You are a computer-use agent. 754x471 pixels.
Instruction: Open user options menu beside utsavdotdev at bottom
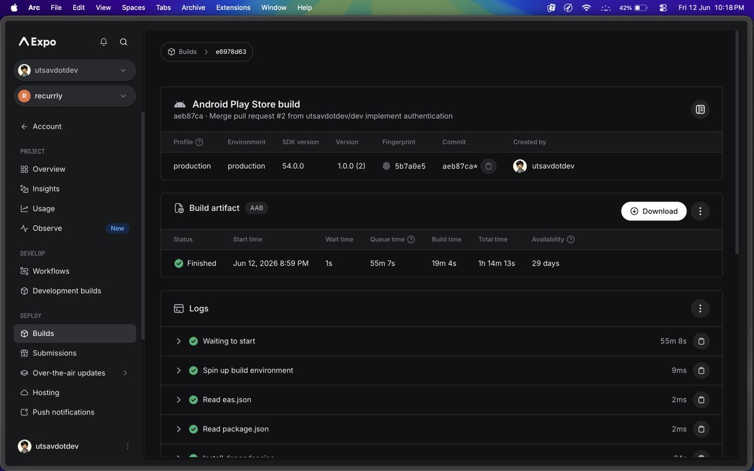[128, 447]
